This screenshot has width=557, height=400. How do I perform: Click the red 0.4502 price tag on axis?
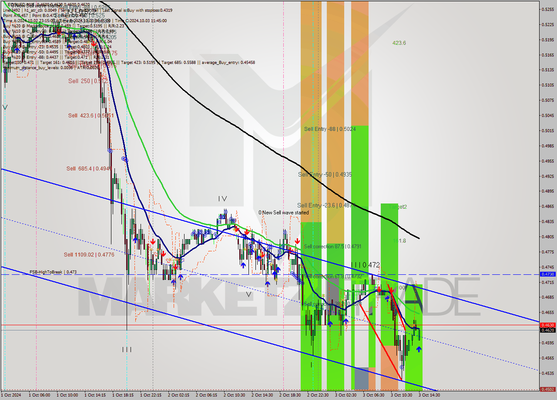(547, 390)
